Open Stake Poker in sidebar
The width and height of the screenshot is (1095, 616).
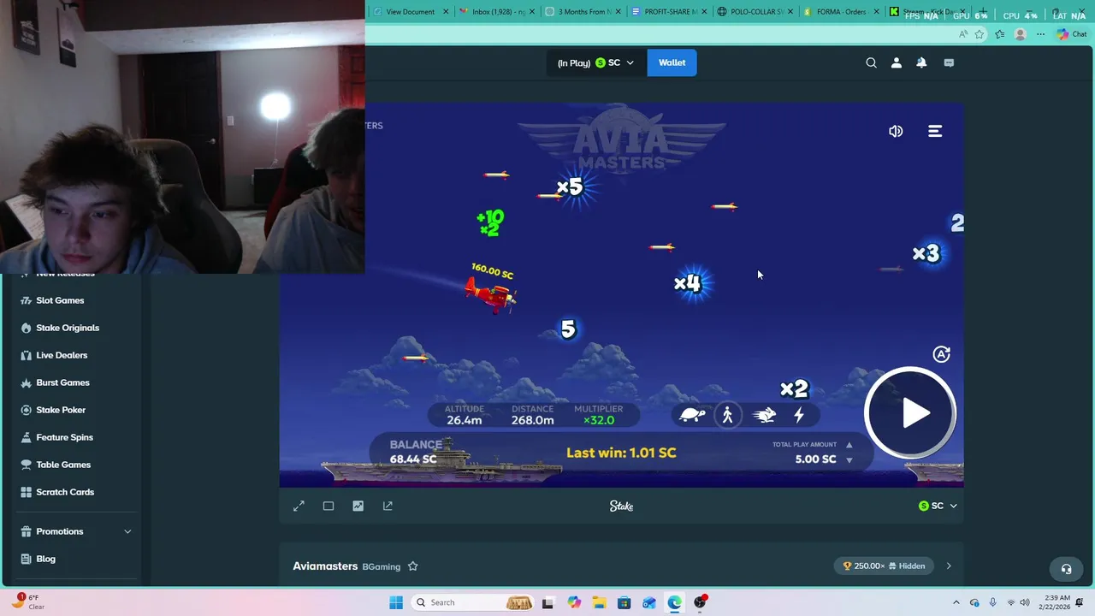click(61, 410)
